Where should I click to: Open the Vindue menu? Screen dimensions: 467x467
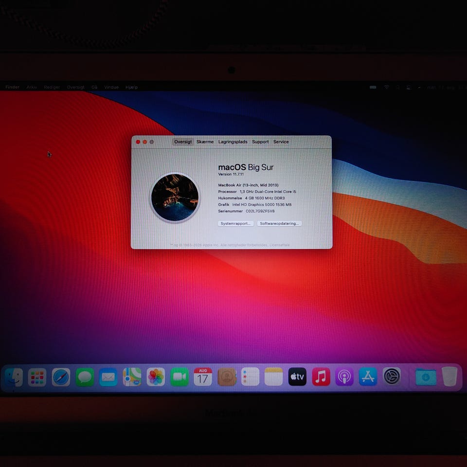111,87
